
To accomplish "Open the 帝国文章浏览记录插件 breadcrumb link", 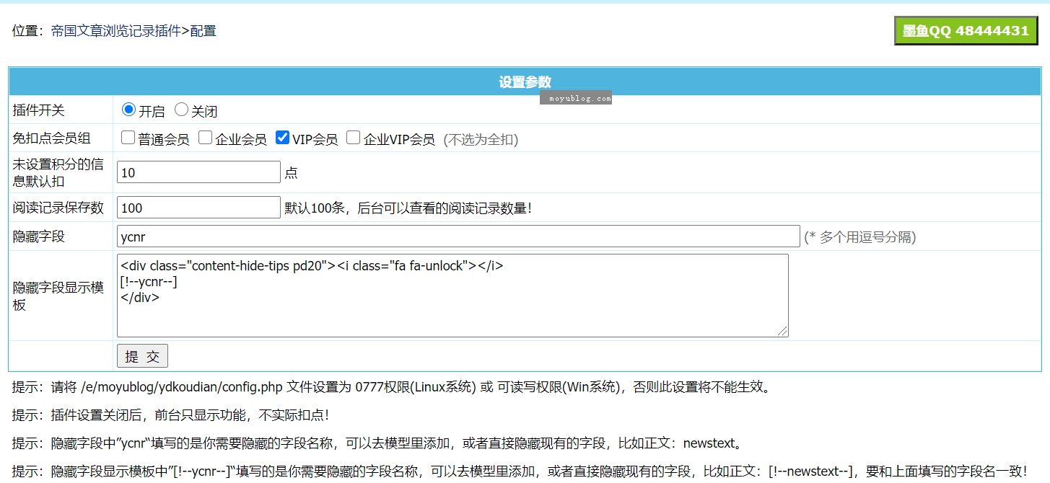I will coord(115,31).
